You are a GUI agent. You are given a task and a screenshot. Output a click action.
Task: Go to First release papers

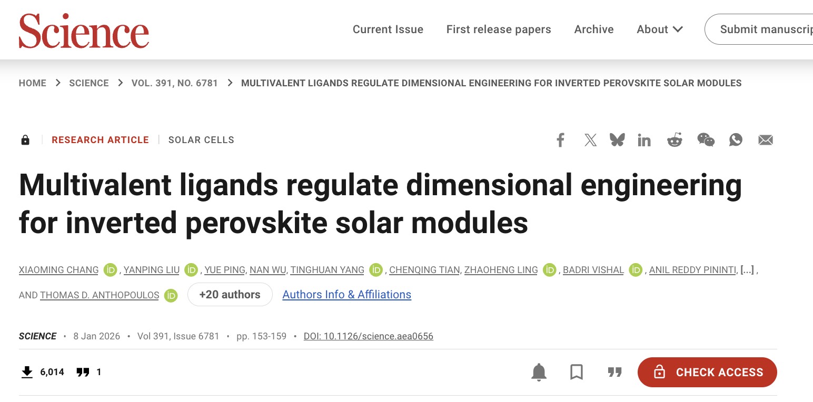(498, 29)
